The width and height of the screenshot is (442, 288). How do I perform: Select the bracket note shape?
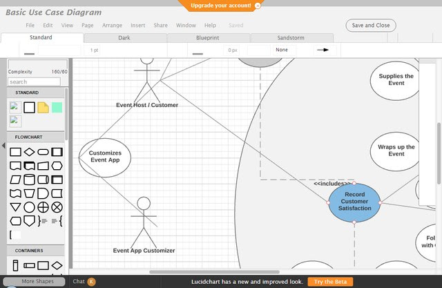coord(15,235)
